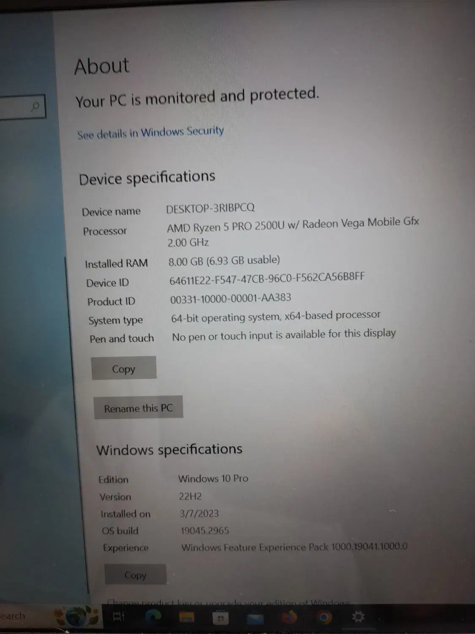Select device name DESKTOP-3RIBPCQ
475x634 pixels.
pos(210,208)
